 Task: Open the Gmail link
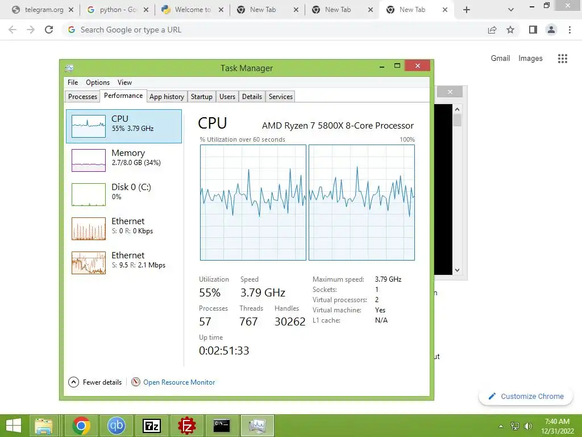click(x=500, y=59)
